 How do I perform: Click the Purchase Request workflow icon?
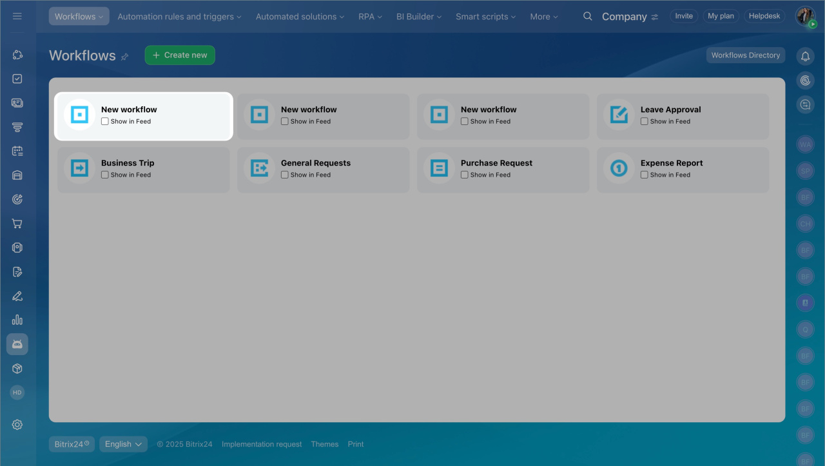pyautogui.click(x=439, y=168)
